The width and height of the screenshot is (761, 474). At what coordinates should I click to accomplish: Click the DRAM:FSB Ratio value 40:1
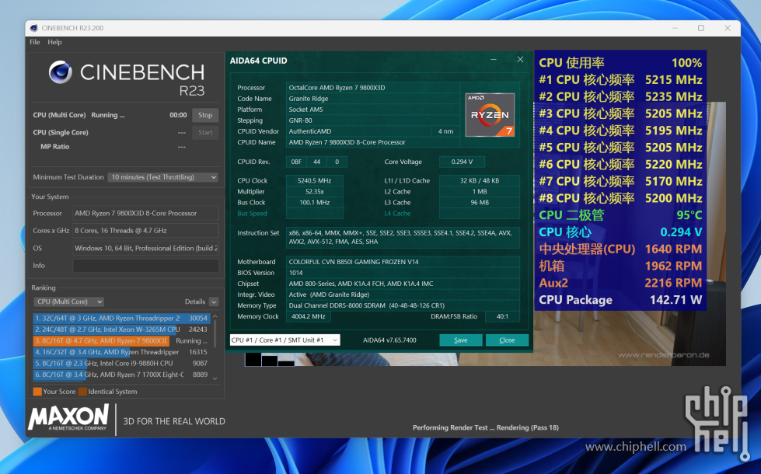coord(502,316)
